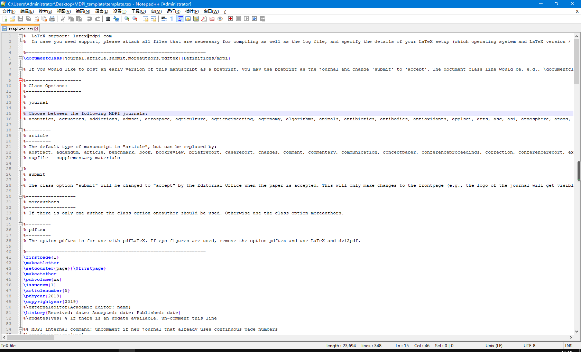Playback the recorded macro icon
Image resolution: width=581 pixels, height=352 pixels.
point(247,19)
